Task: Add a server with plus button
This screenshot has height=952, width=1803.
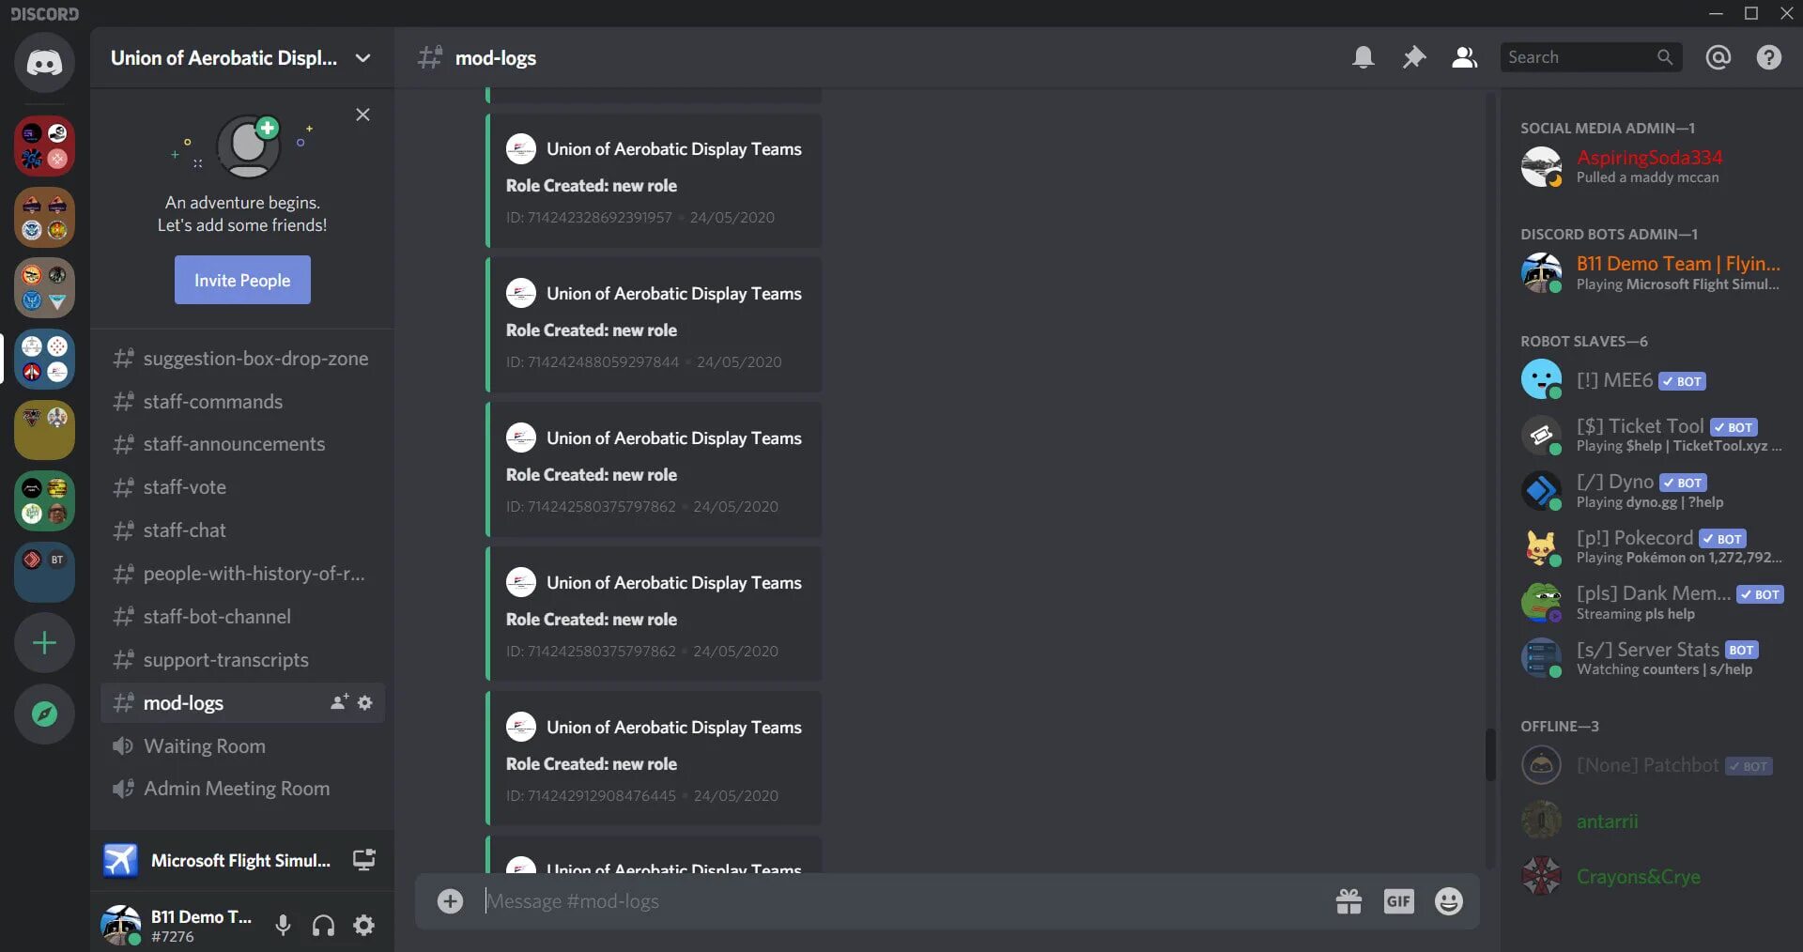Action: click(x=44, y=643)
